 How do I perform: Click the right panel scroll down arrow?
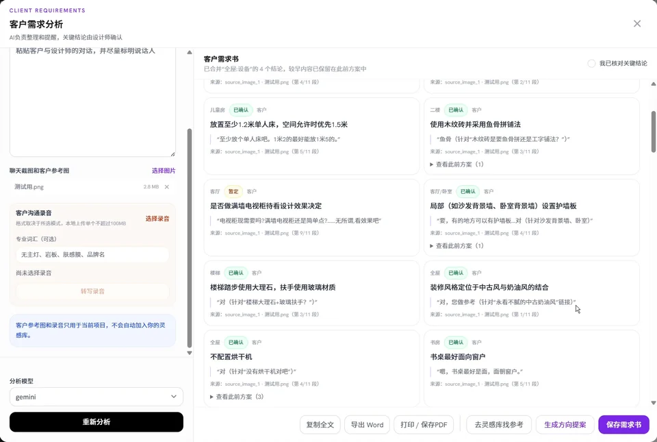(x=653, y=403)
